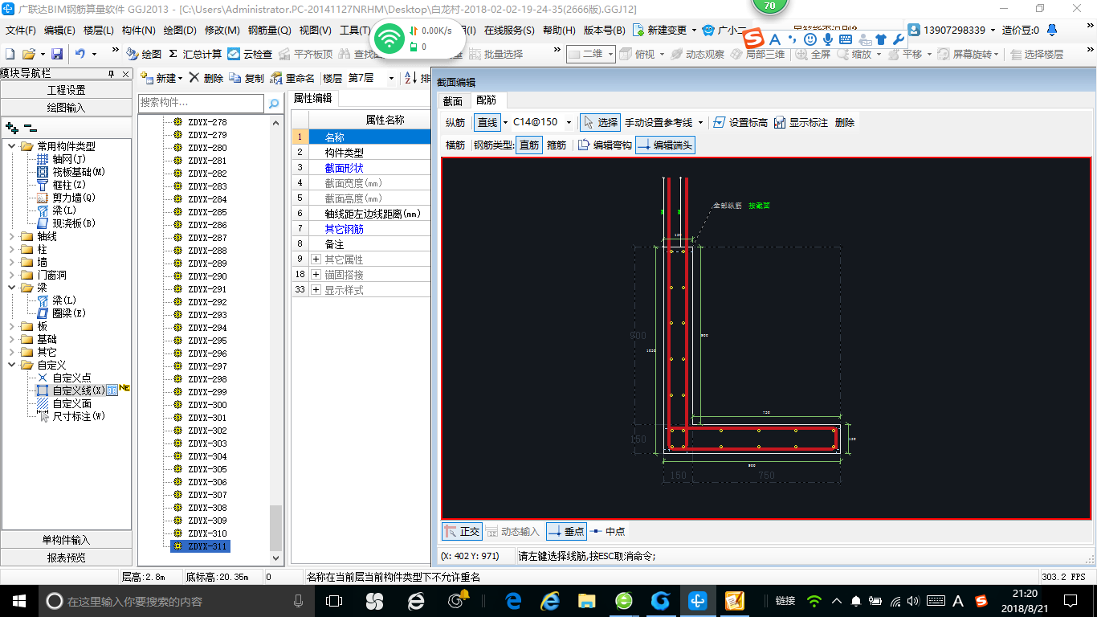Viewport: 1097px width, 617px height.
Task: Open the 楼层 第7层 floor dropdown
Action: point(391,78)
